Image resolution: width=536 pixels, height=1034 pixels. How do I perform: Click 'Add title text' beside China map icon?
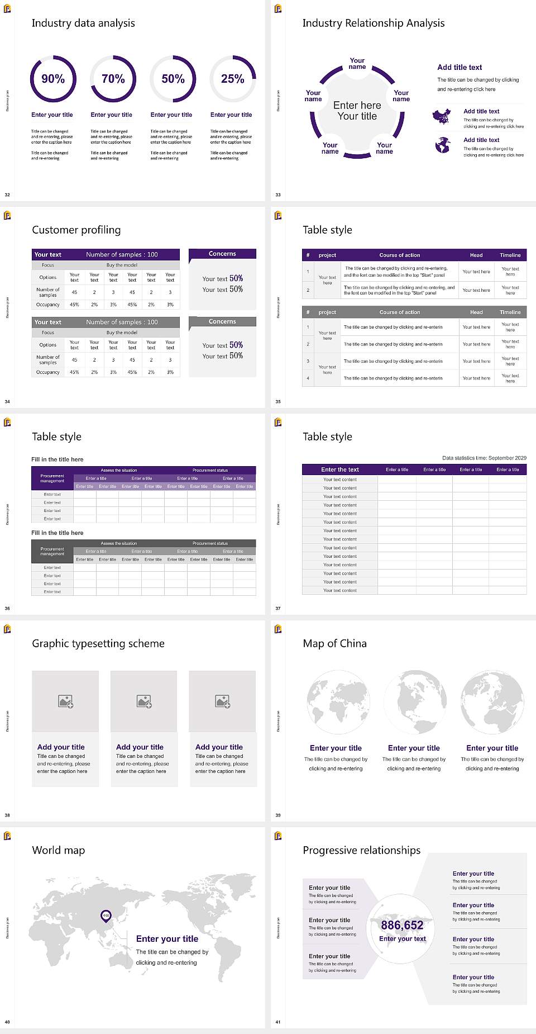481,111
